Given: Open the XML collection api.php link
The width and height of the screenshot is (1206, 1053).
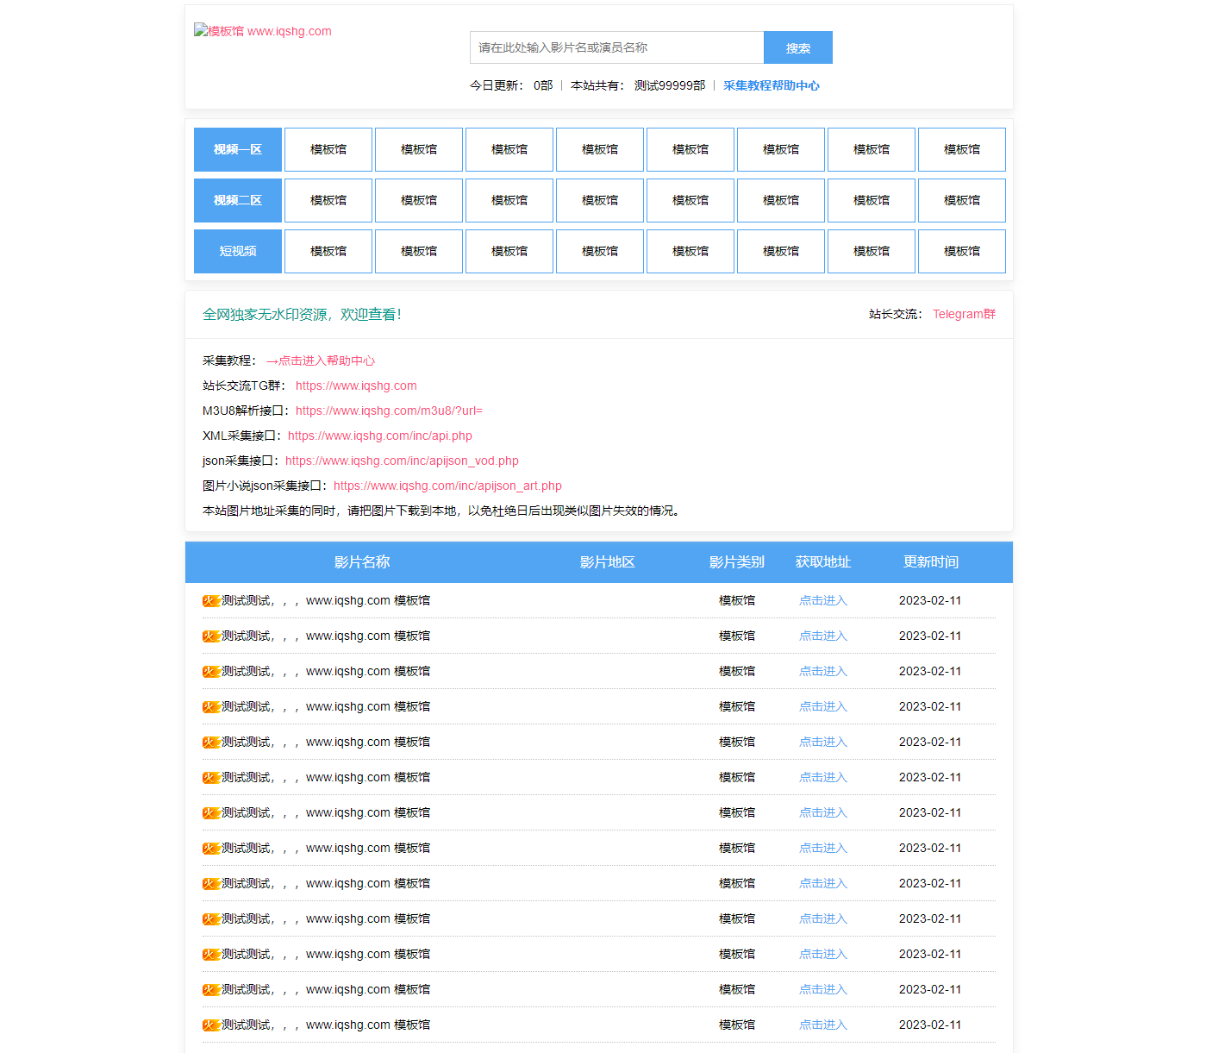Looking at the screenshot, I should (x=379, y=436).
